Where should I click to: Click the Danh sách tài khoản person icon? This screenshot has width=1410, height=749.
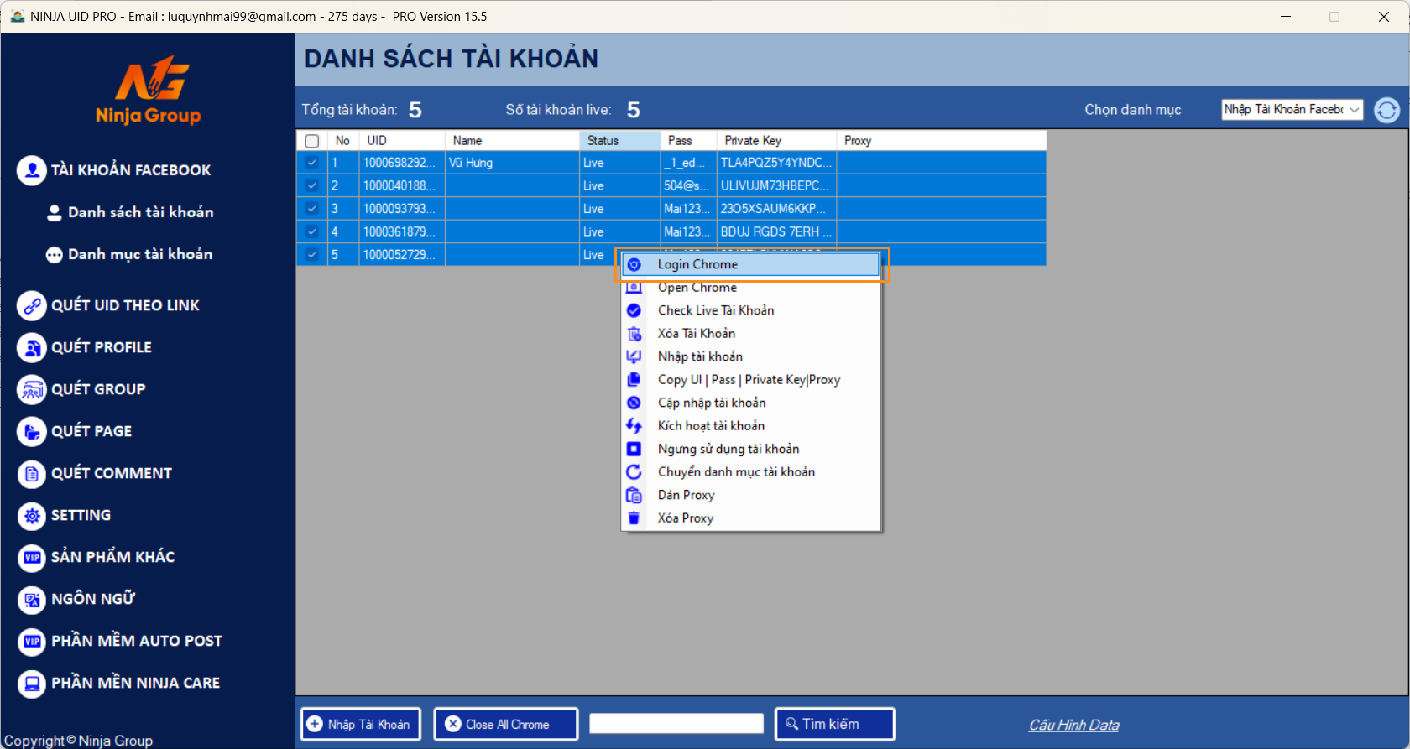[x=55, y=213]
